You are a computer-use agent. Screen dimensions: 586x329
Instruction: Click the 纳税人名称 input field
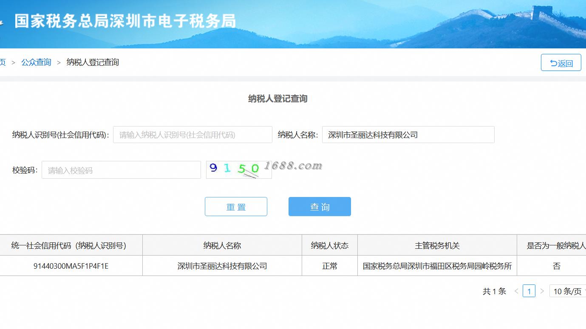point(408,135)
